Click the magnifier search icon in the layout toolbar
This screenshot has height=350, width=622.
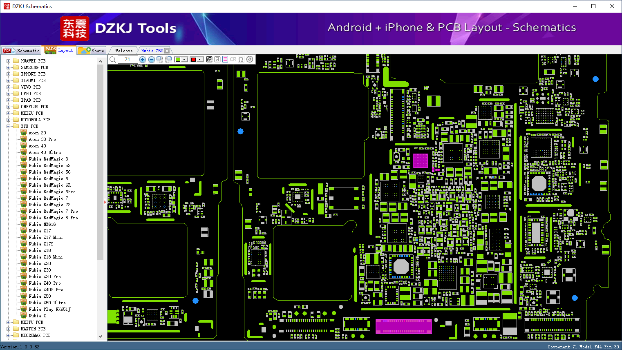click(113, 60)
